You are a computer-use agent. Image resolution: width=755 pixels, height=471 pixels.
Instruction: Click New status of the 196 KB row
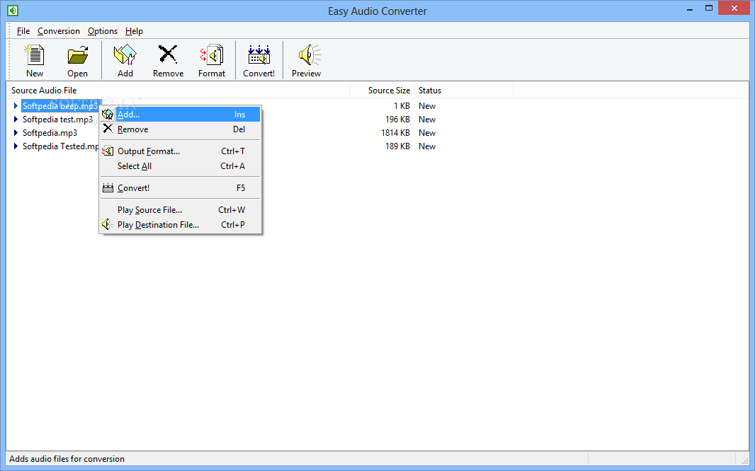coord(427,120)
